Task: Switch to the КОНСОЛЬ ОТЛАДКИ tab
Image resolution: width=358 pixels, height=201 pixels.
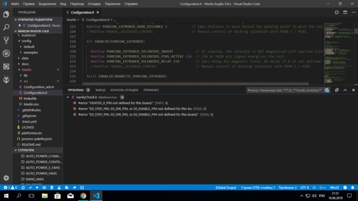Action: tap(124, 90)
